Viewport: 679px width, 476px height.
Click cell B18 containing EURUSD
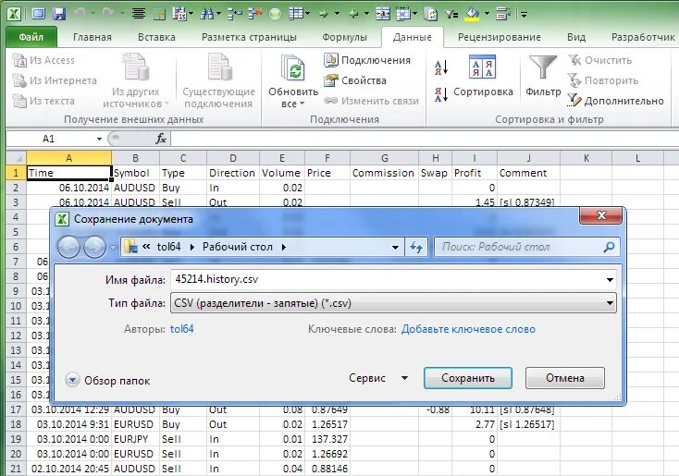click(x=136, y=424)
